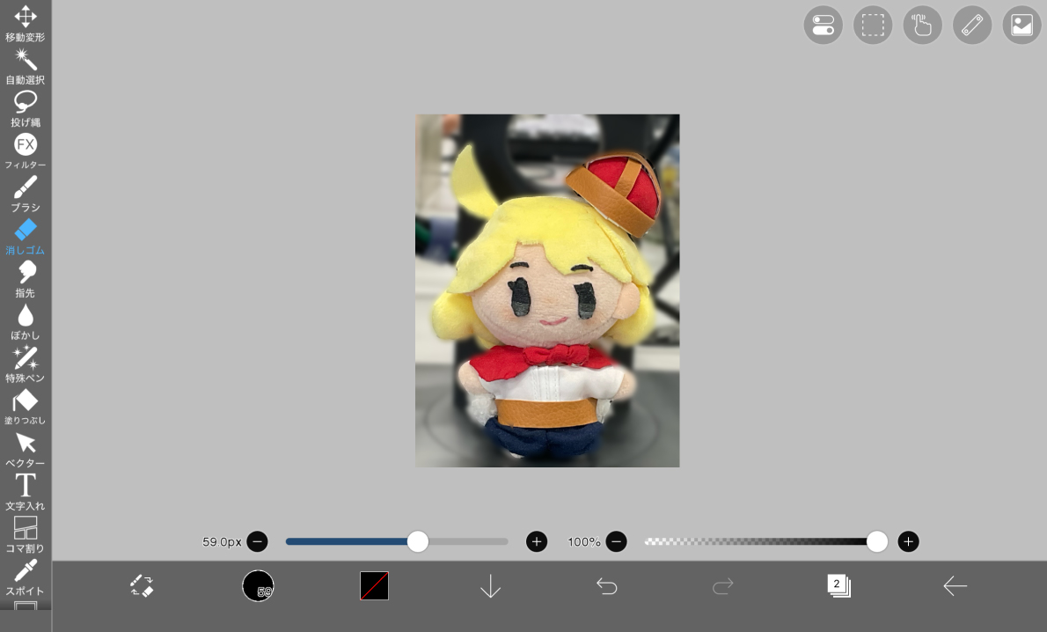Image resolution: width=1047 pixels, height=632 pixels.
Task: Select the ブラシ brush tool
Action: [26, 192]
